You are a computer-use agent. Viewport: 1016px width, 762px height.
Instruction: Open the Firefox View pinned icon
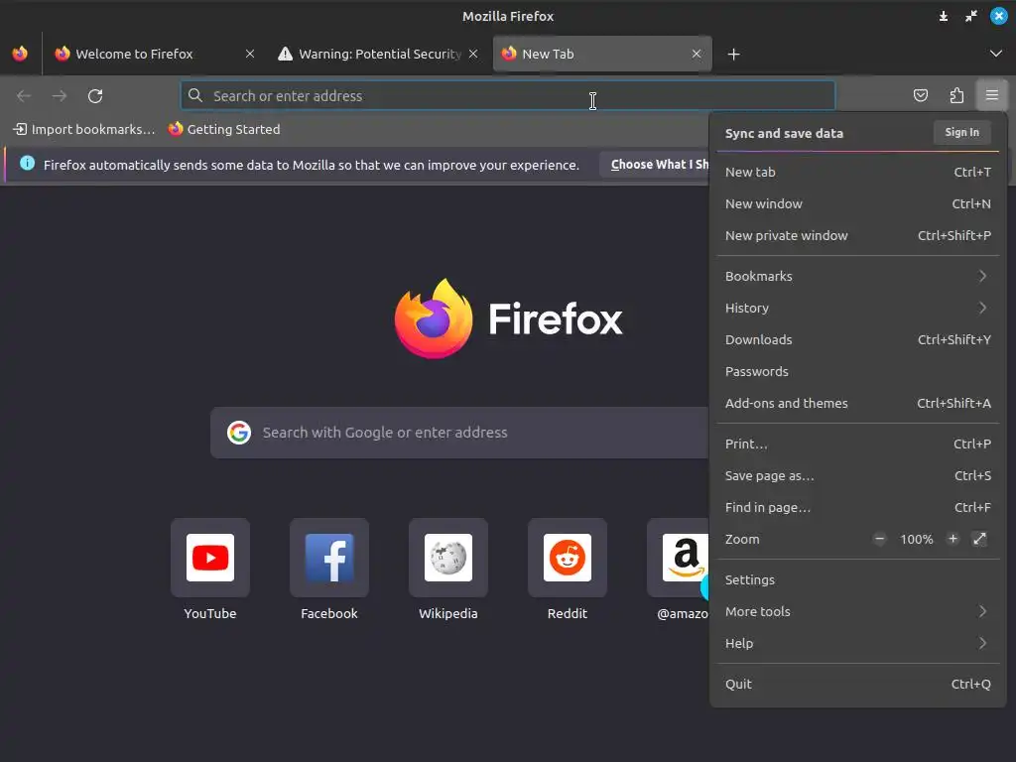(x=20, y=54)
